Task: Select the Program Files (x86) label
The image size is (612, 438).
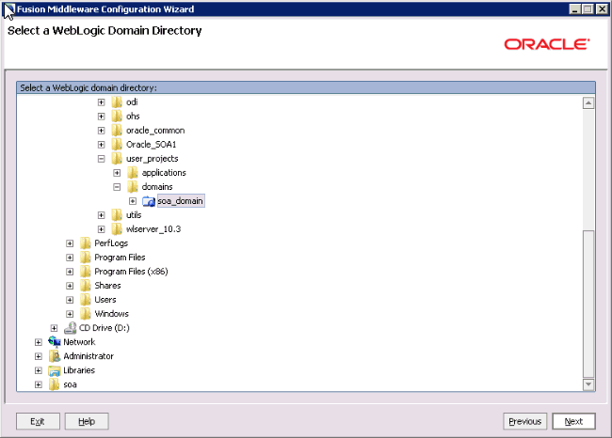Action: coord(131,272)
